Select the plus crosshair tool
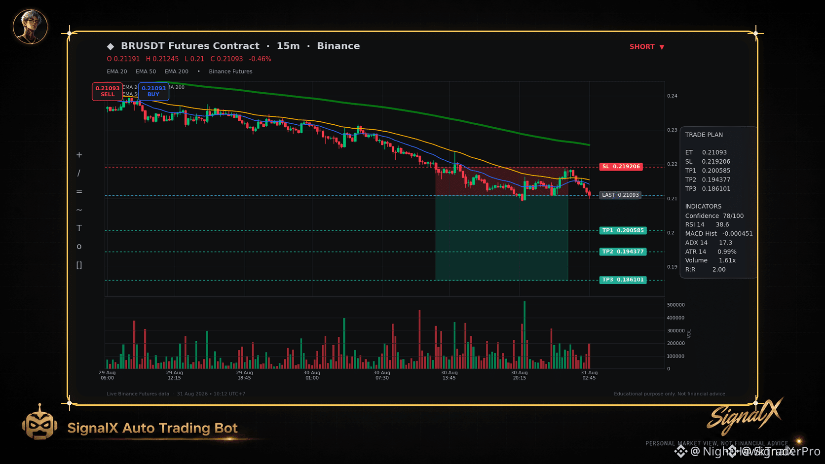 (79, 155)
